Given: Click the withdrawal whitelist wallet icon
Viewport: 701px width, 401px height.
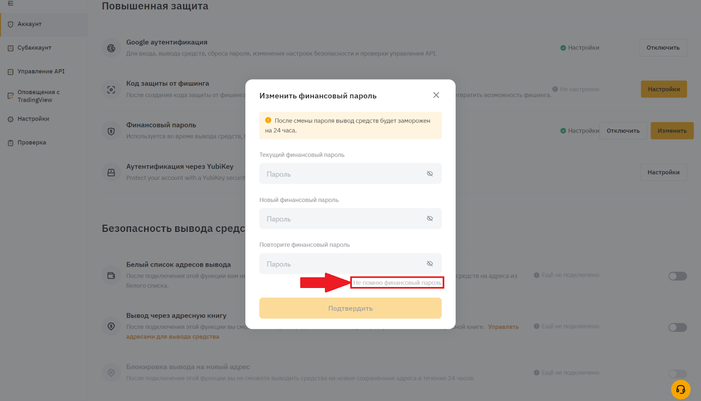Looking at the screenshot, I should 111,276.
